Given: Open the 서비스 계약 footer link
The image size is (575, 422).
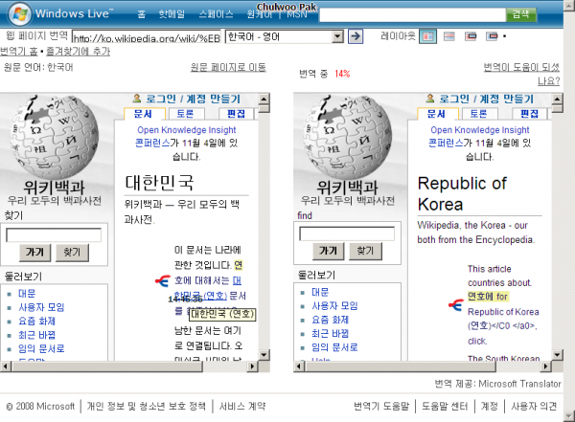Looking at the screenshot, I should (x=242, y=407).
